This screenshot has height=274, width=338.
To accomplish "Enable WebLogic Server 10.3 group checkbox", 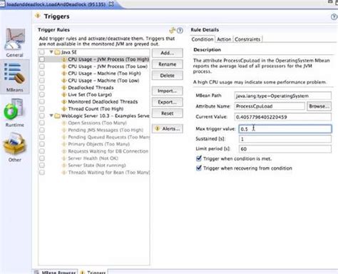I will point(42,116).
